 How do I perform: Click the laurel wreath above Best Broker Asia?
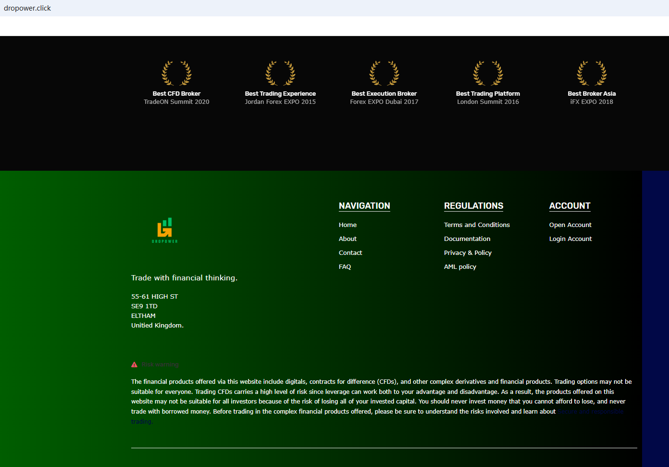(x=592, y=73)
